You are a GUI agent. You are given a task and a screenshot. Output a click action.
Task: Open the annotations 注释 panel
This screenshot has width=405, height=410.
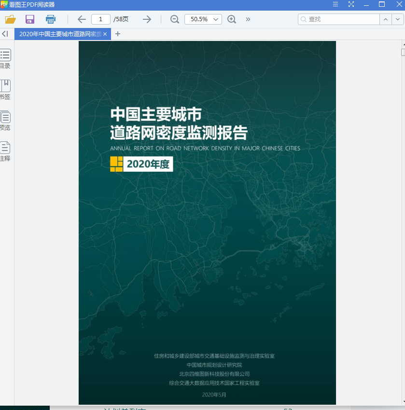click(x=5, y=151)
